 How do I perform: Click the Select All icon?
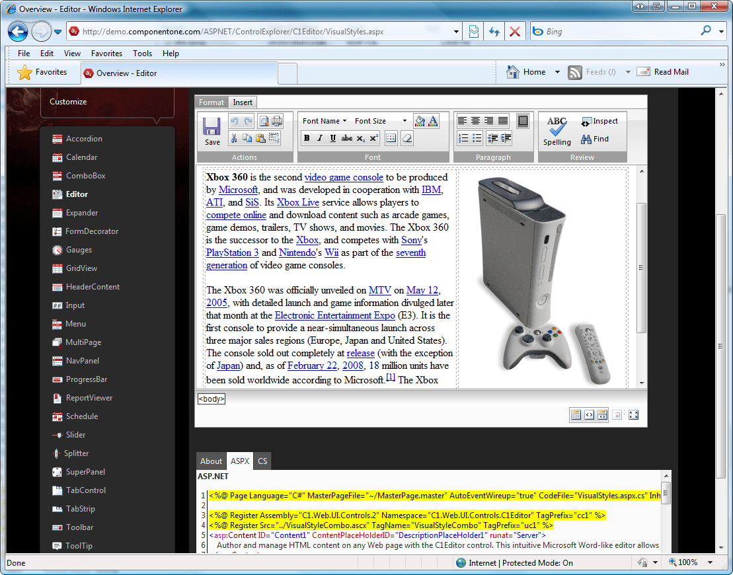[x=274, y=138]
